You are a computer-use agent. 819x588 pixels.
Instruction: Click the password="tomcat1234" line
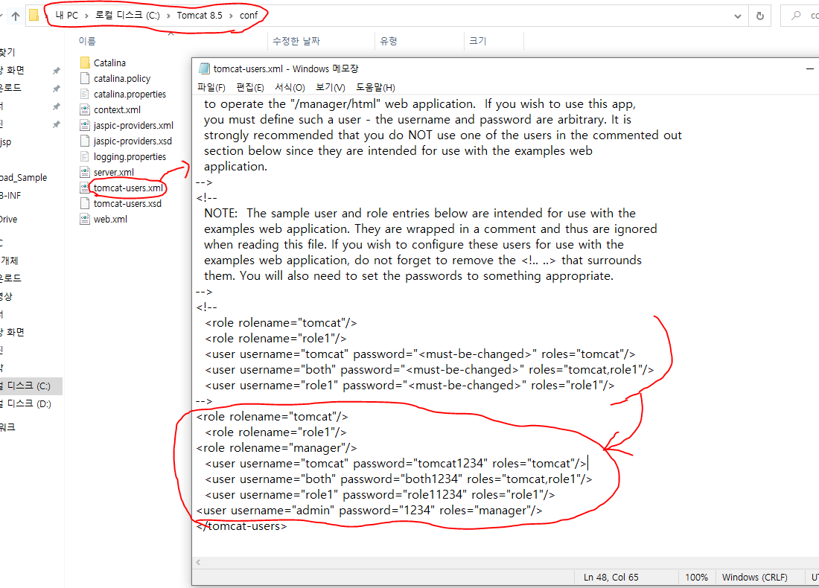(x=396, y=463)
